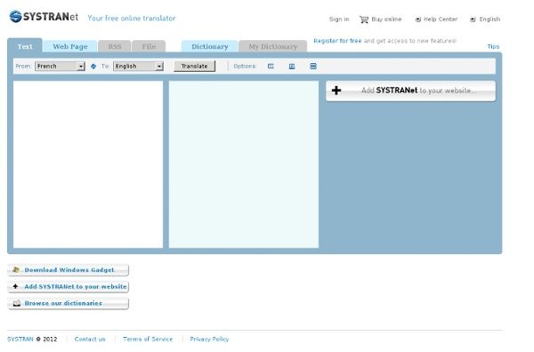Select the File tab
534x352 pixels.
[149, 46]
